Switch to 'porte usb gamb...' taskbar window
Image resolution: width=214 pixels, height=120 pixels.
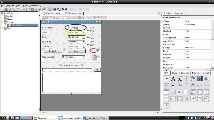click(x=71, y=118)
